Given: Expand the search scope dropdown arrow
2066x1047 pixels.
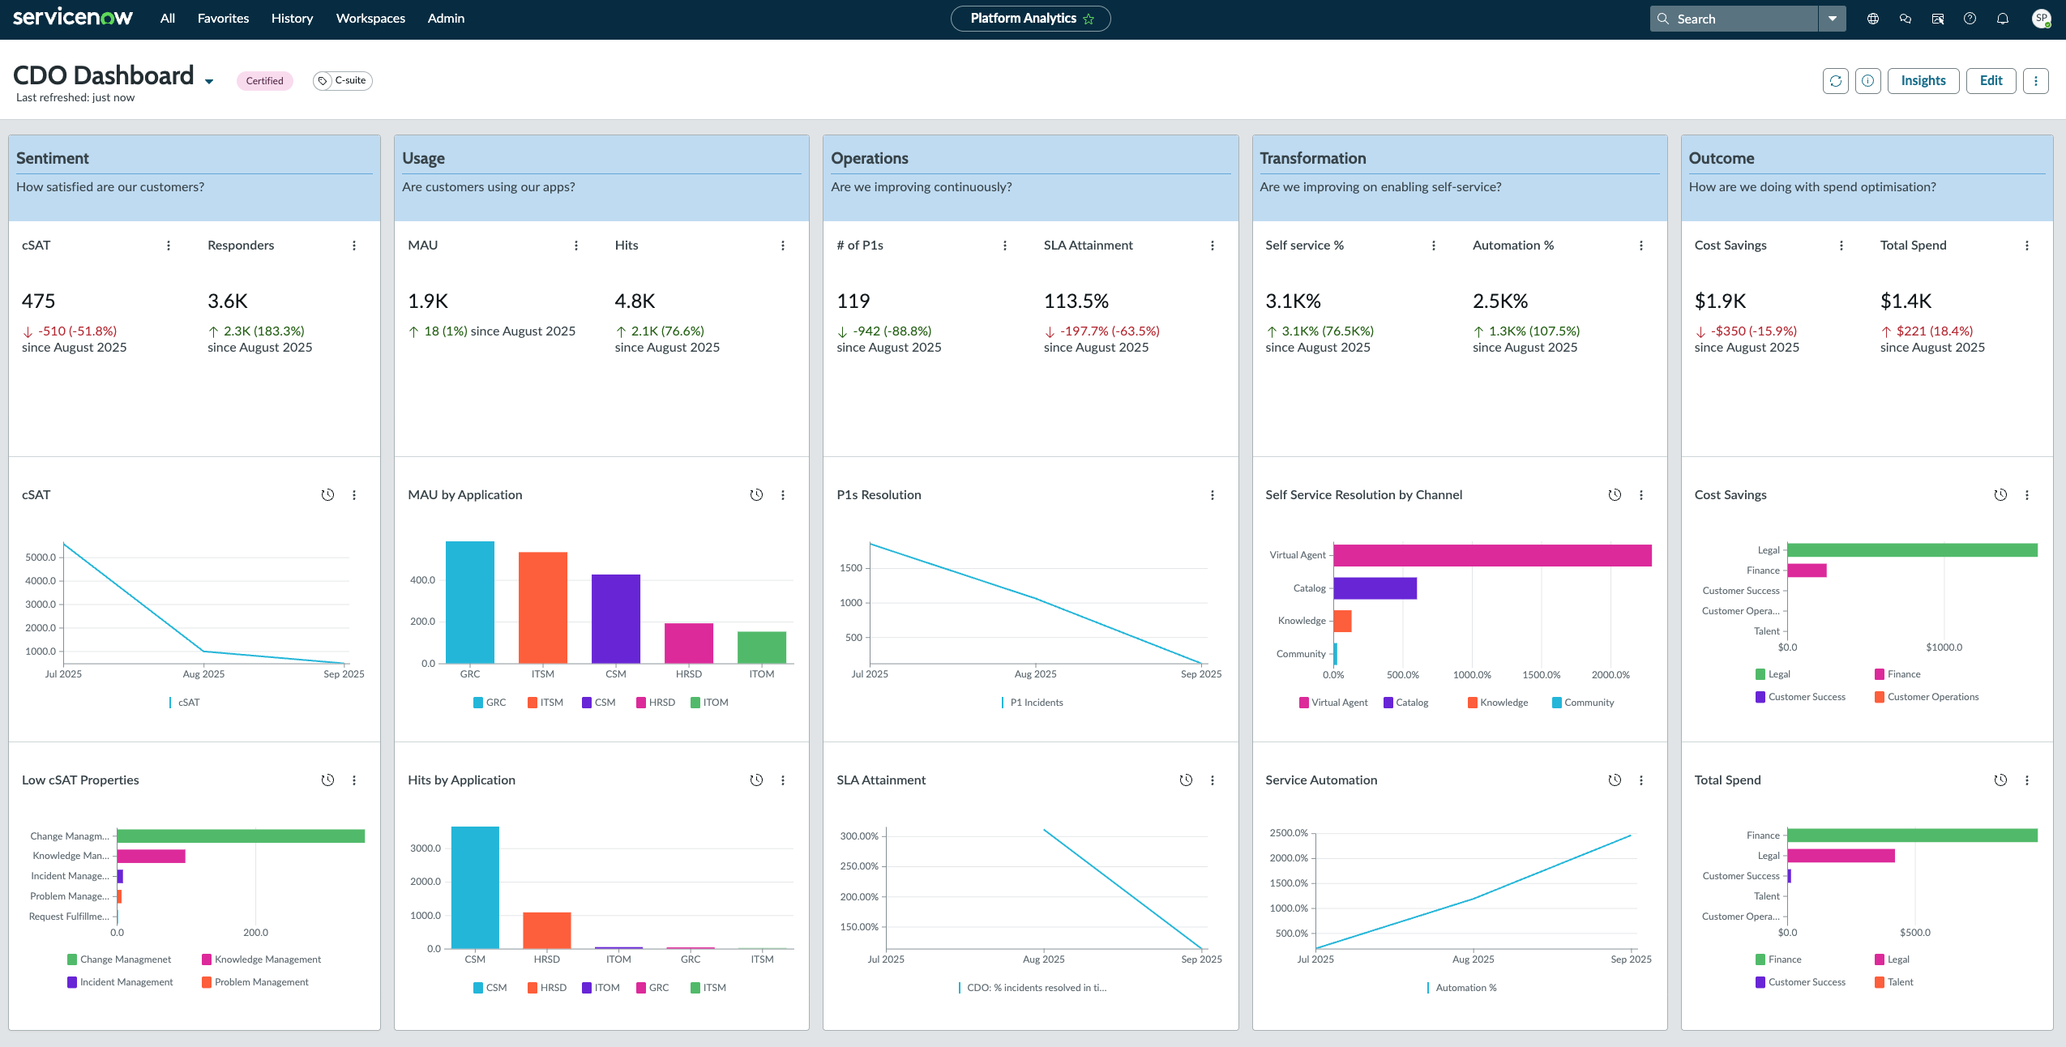Looking at the screenshot, I should tap(1833, 19).
